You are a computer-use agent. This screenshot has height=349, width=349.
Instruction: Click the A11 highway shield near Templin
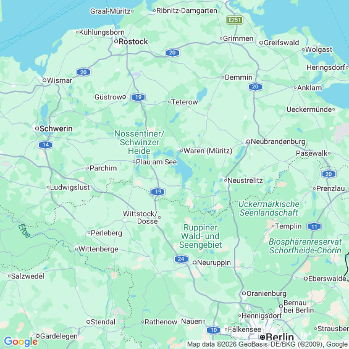pos(314,227)
